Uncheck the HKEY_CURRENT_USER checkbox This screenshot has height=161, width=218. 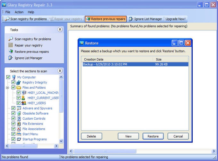pyautogui.click(x=19, y=98)
